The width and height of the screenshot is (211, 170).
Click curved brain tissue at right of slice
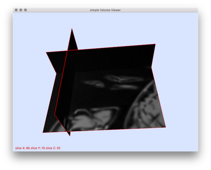pyautogui.click(x=148, y=106)
